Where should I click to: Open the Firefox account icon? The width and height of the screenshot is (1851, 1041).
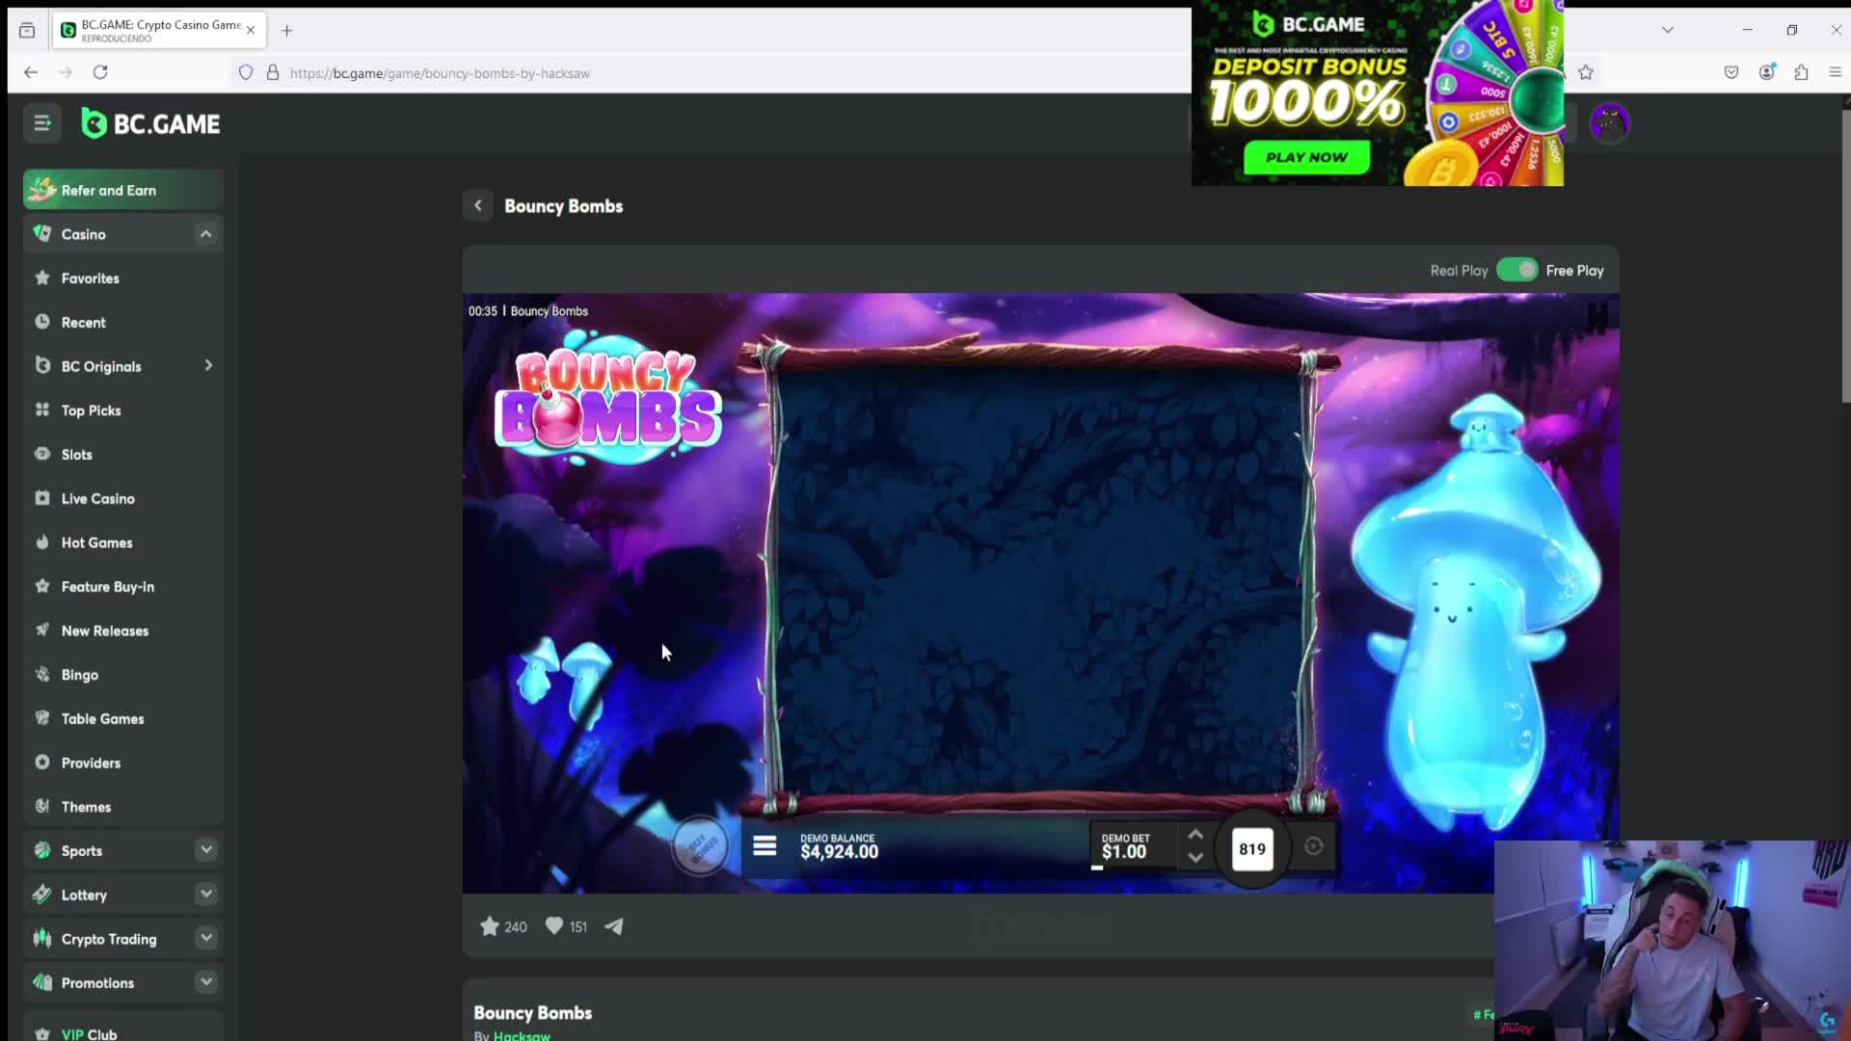click(x=1766, y=72)
